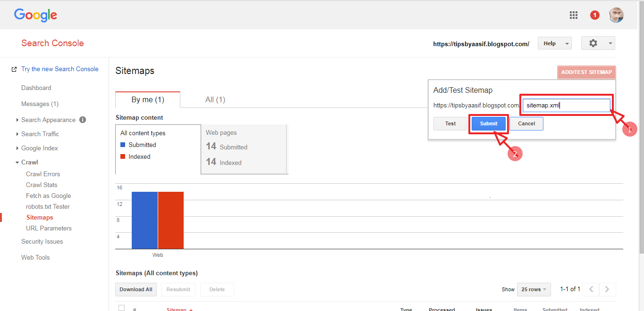Sort by the Sitemap column header

(x=179, y=309)
